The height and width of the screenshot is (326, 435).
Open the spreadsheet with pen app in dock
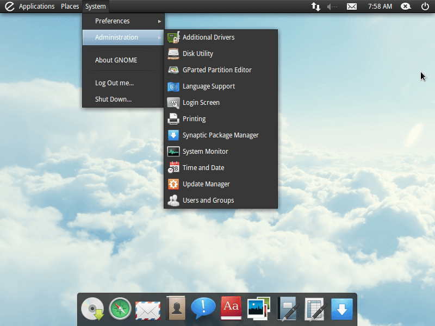tap(315, 309)
